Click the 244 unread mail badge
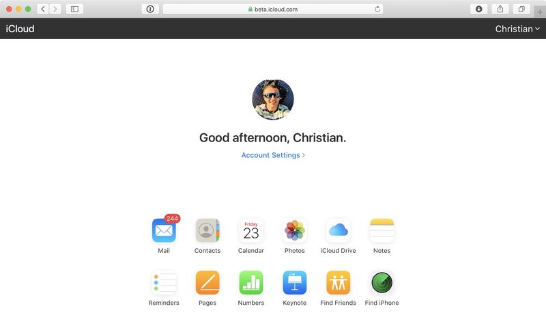This screenshot has height=313, width=546. (172, 219)
